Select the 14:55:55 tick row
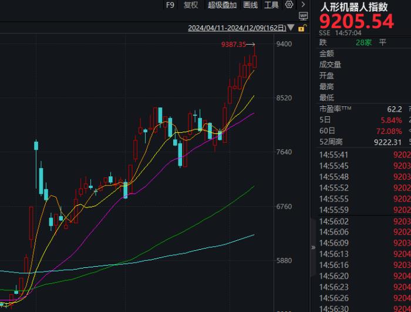 (x=364, y=199)
